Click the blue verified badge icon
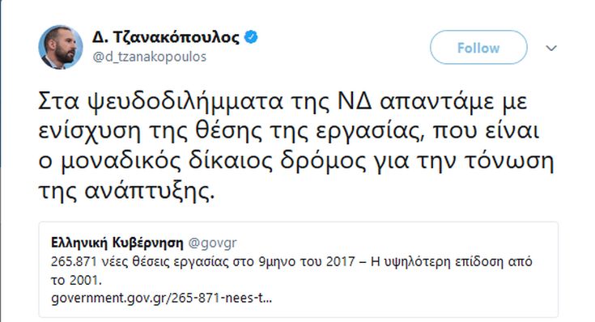595x322 pixels. (251, 37)
